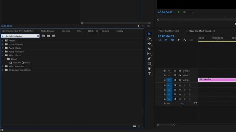236x132 pixels.
Task: Collapse the Distort folder
Action: coord(5,59)
